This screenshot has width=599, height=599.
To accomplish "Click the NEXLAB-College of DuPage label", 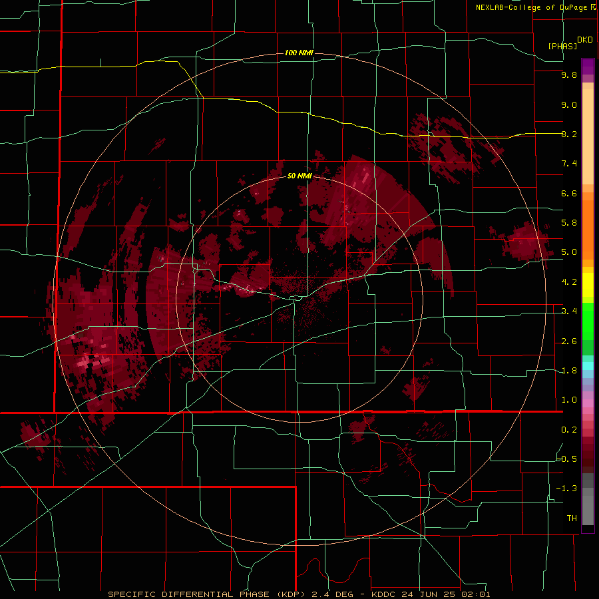I will (x=532, y=7).
